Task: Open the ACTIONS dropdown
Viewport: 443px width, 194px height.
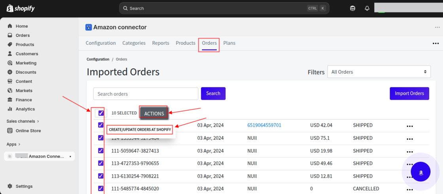Action: coord(154,113)
